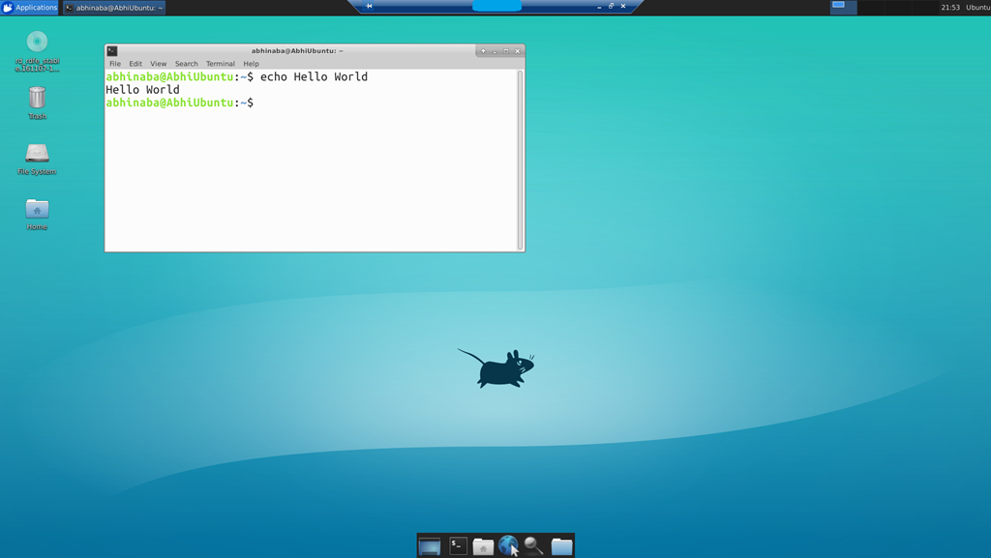Click the pin icon on remote session bar
The image size is (991, 558).
point(369,7)
